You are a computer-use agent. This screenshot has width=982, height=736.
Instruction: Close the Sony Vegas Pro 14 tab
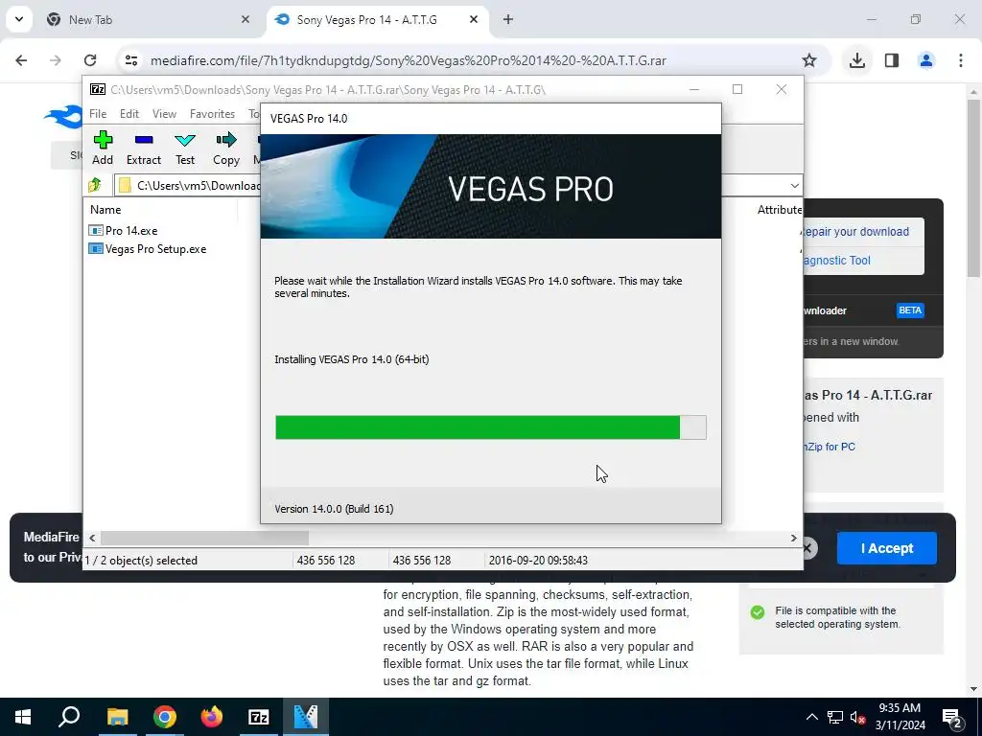coord(474,19)
